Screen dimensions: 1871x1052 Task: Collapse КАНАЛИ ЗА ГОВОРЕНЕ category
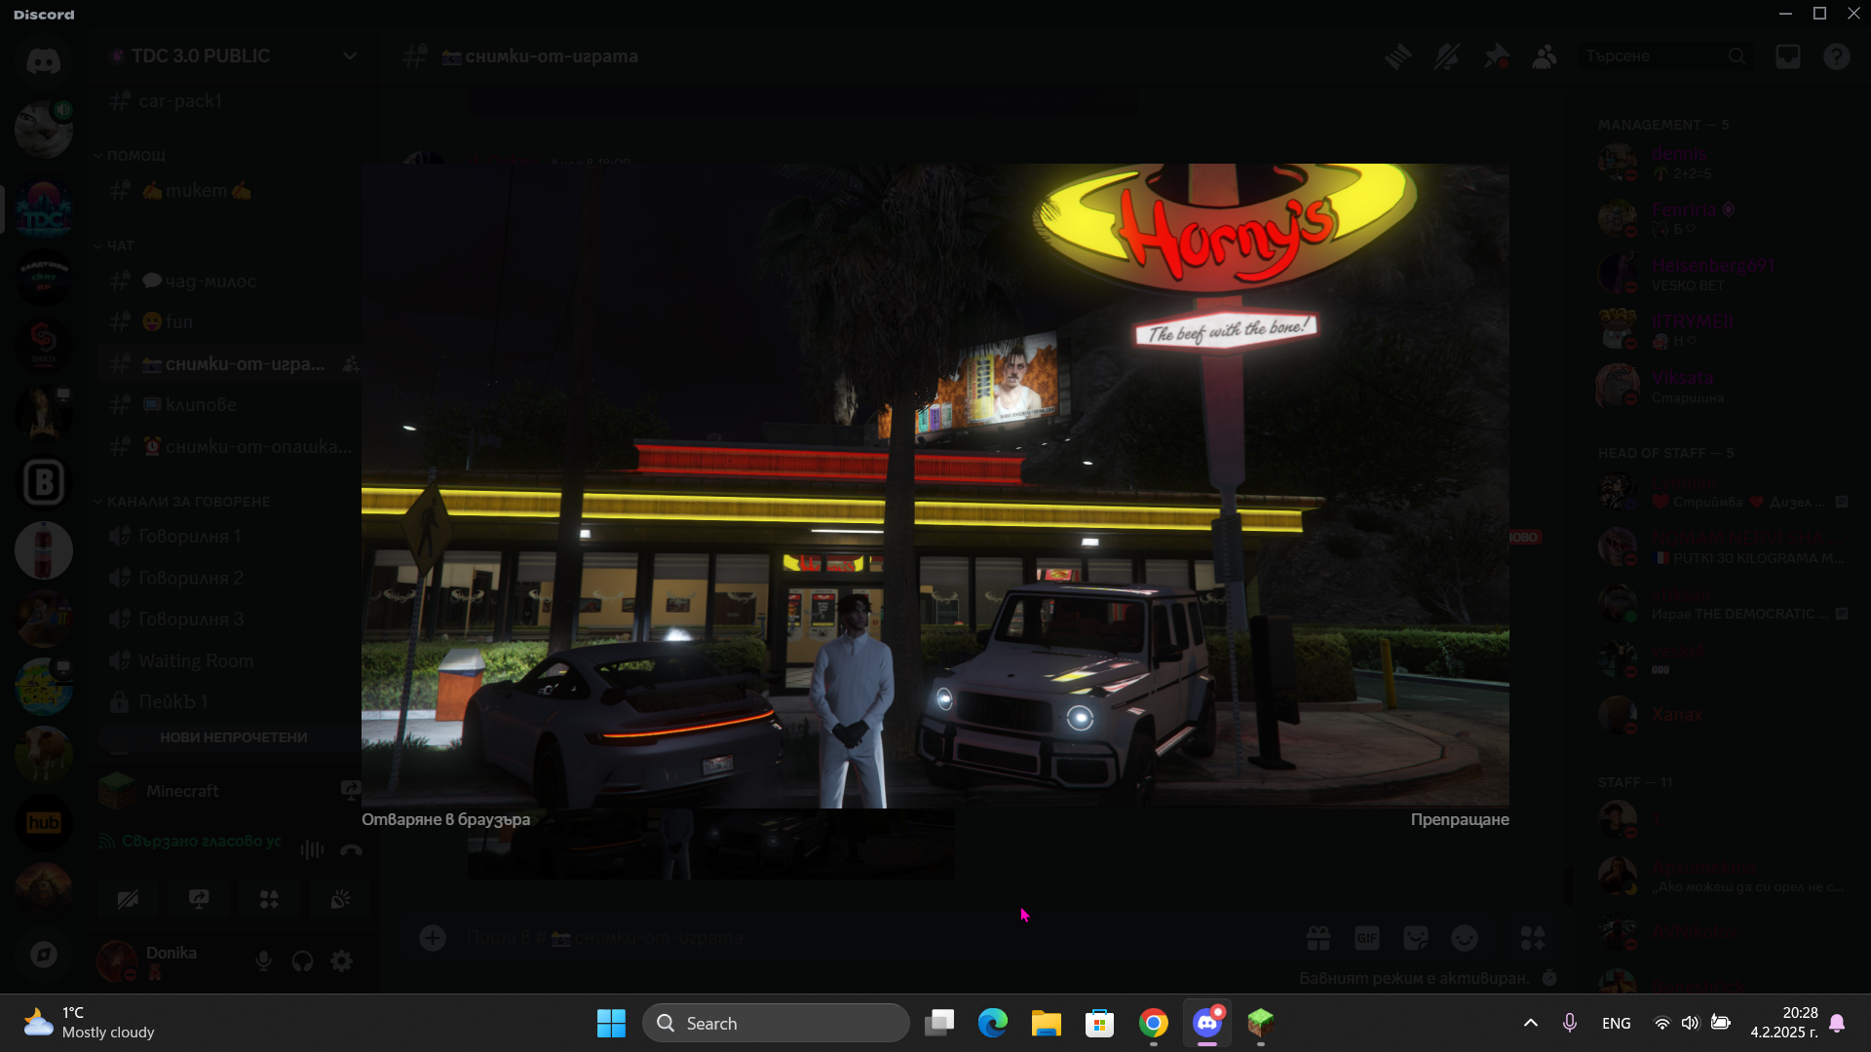[x=187, y=502]
